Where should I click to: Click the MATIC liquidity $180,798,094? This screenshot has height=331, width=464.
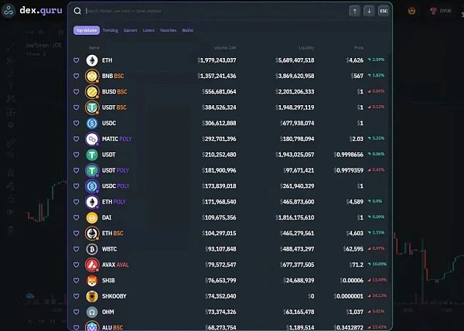click(x=297, y=138)
